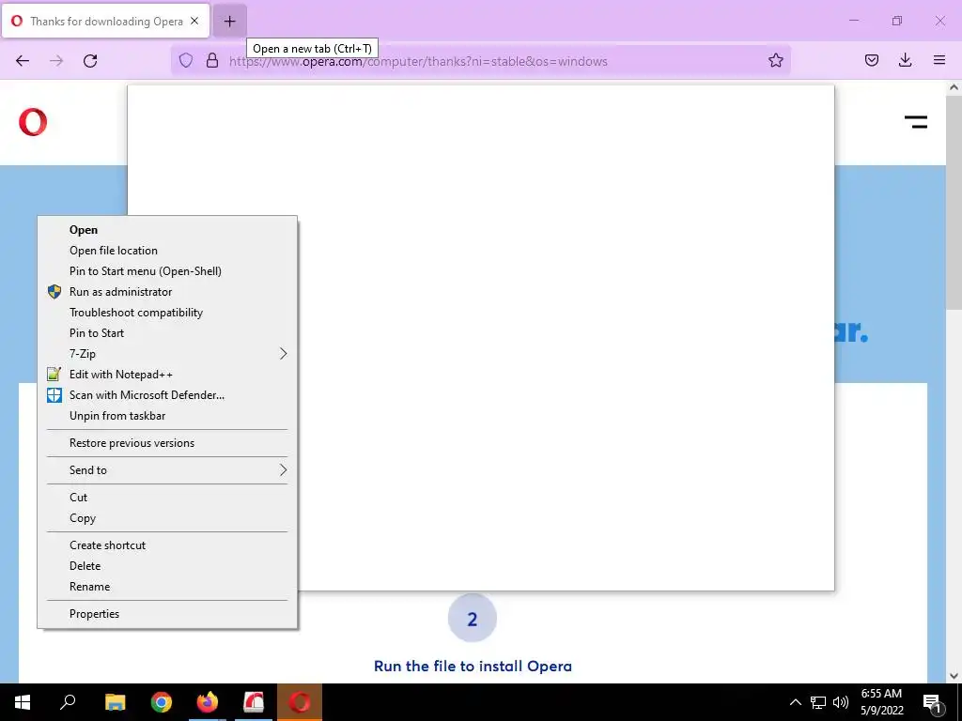This screenshot has width=962, height=721.
Task: Open taskbar search magnifier
Action: click(68, 702)
